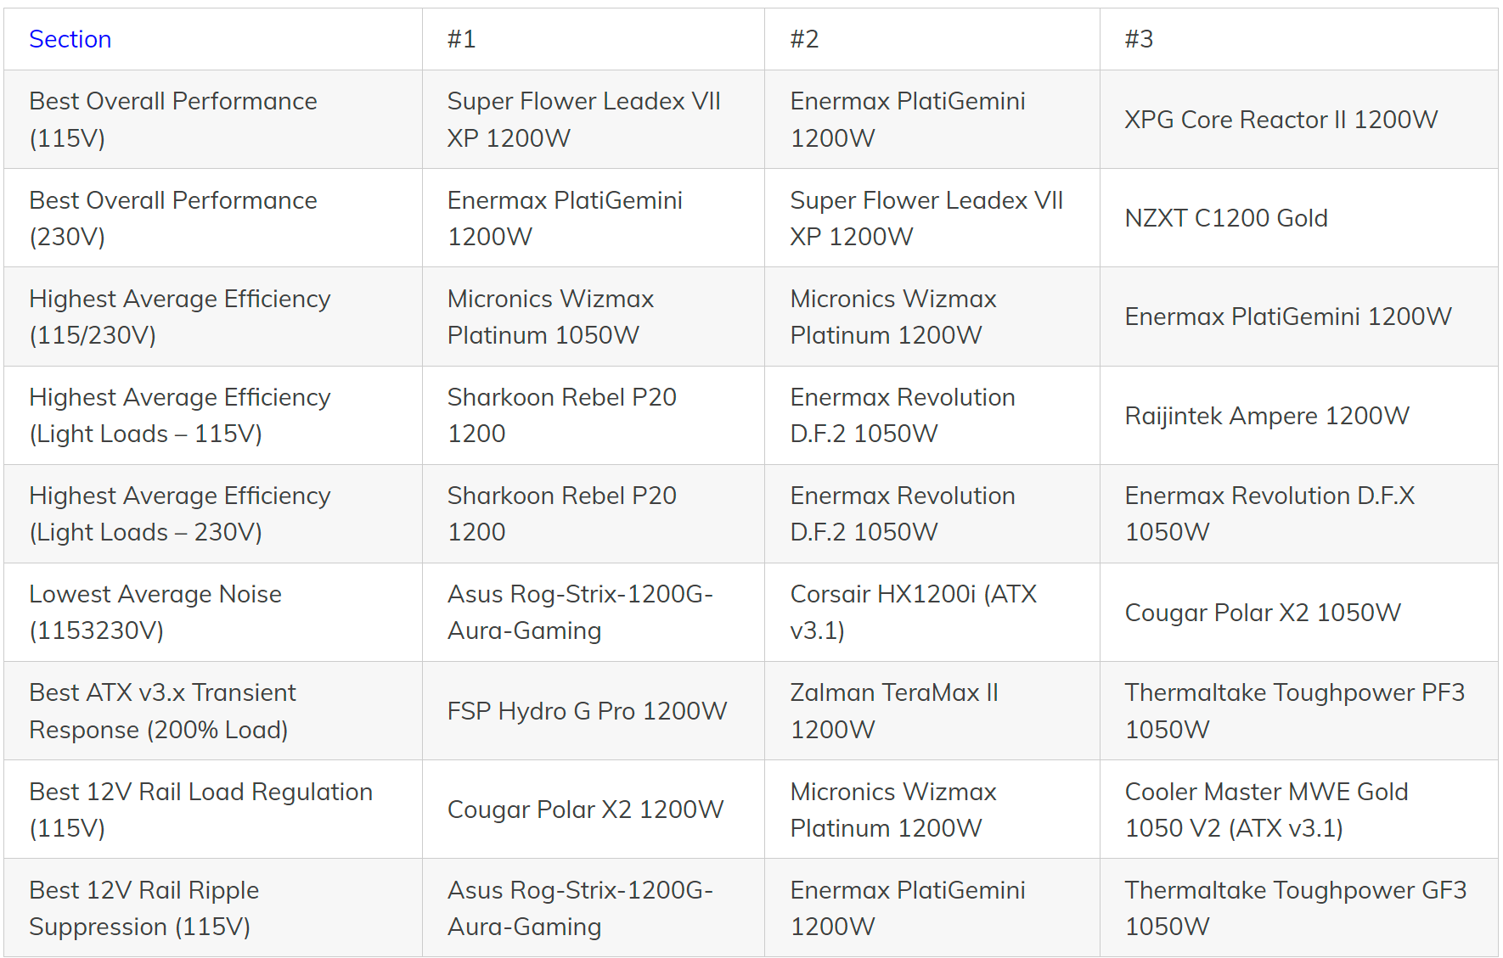Screen dimensions: 1503x958
Task: Click the Section column header link
Action: tap(70, 39)
